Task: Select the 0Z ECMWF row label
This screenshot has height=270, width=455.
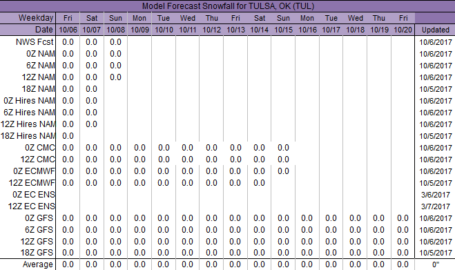Action: [34, 171]
